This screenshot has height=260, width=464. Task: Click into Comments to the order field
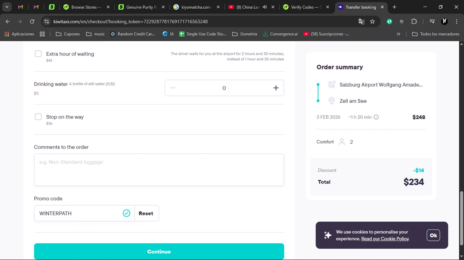(x=159, y=170)
